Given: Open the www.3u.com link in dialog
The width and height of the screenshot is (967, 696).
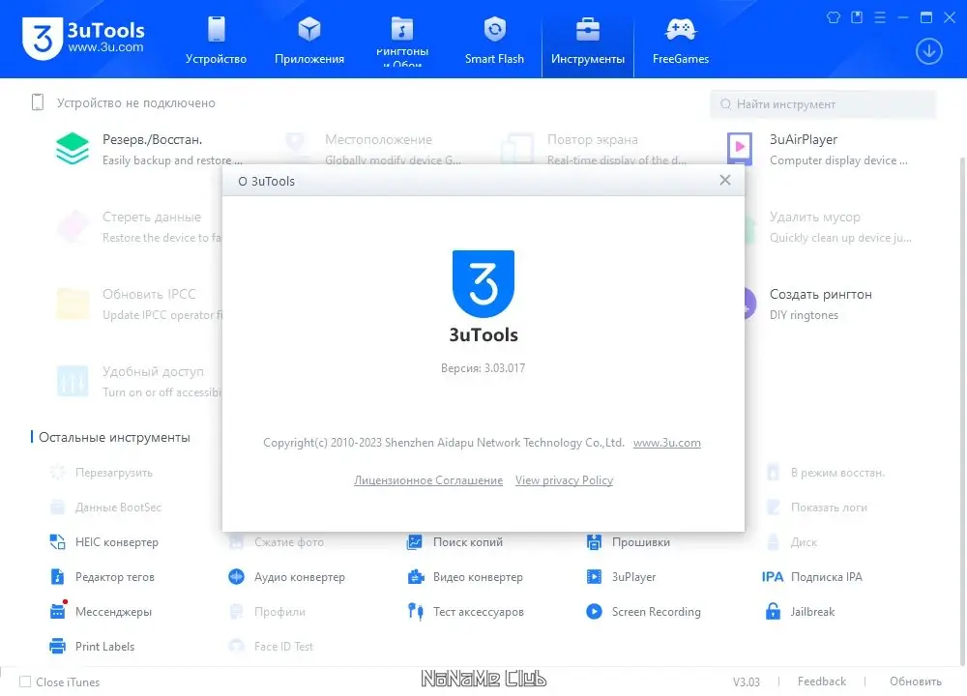Looking at the screenshot, I should coord(666,443).
